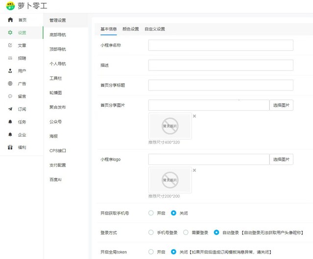Click the 招聘 icon in the sidebar
The width and height of the screenshot is (313, 259).
[10, 58]
